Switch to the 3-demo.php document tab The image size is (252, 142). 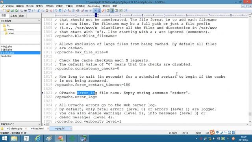[x=15, y=129]
